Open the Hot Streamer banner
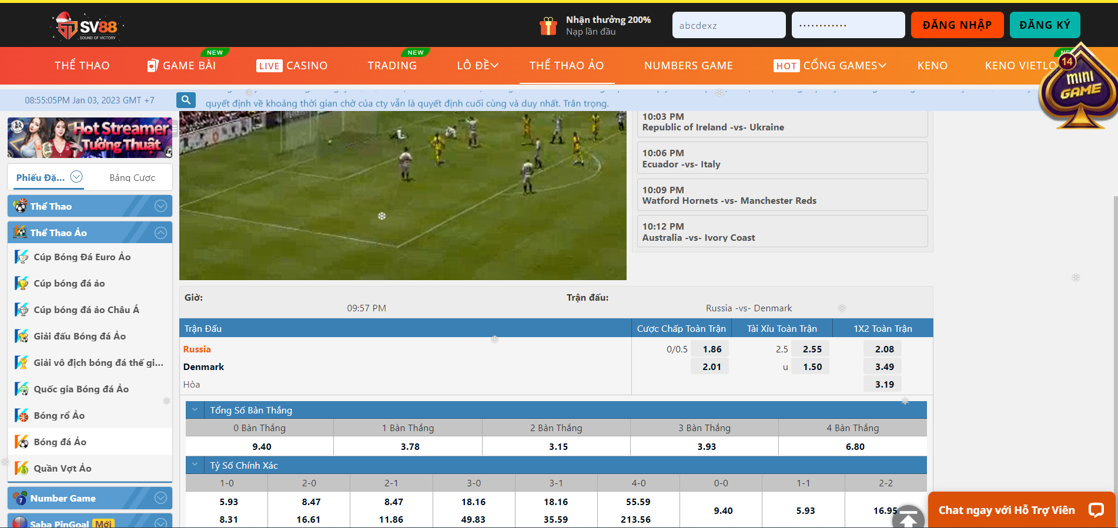The height and width of the screenshot is (528, 1118). (90, 137)
